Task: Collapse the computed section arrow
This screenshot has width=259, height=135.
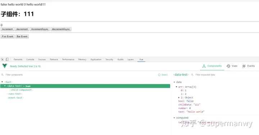Action: [174, 118]
